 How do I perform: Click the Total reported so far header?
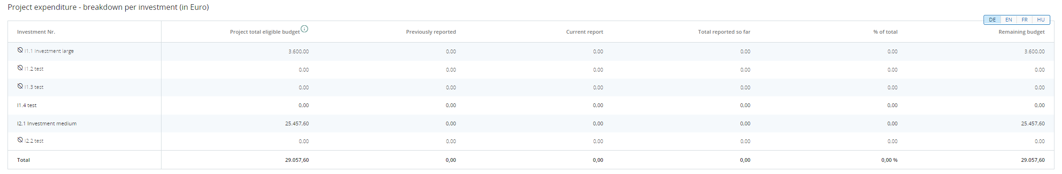point(724,32)
